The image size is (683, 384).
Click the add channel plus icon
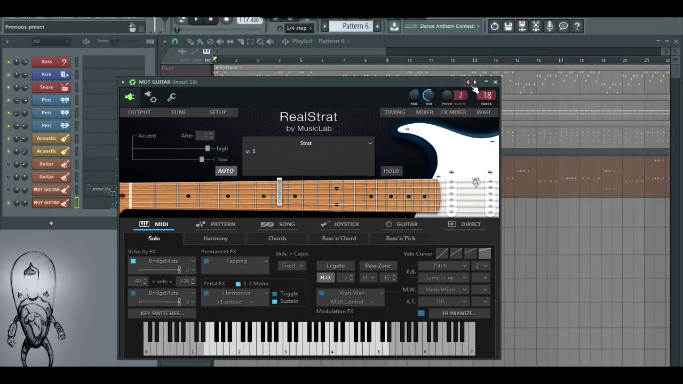point(51,223)
